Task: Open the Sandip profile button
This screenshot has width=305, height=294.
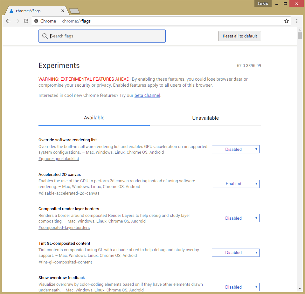Action: coord(263,3)
